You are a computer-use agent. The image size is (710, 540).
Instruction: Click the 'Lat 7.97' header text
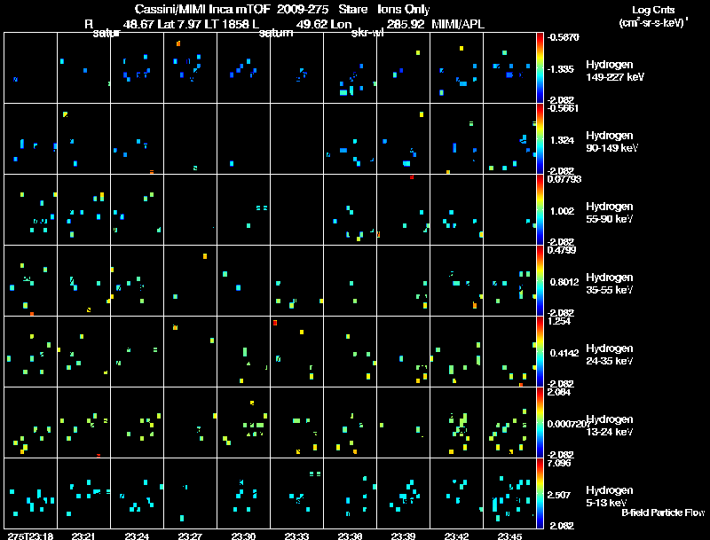pyautogui.click(x=179, y=24)
